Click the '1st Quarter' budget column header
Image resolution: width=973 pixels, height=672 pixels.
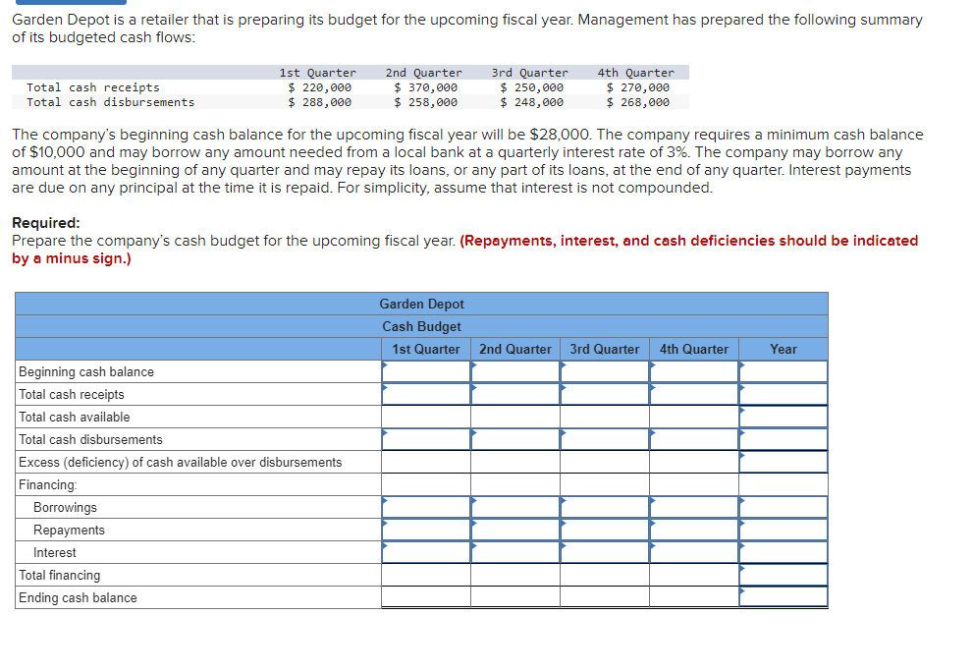pos(426,349)
